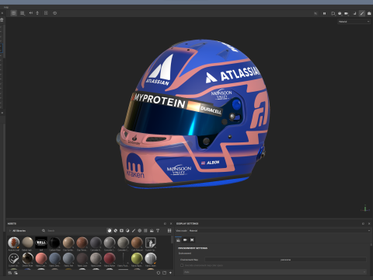Click the plus icon at Assets panel bottom
The image size is (373, 280).
coord(170,273)
